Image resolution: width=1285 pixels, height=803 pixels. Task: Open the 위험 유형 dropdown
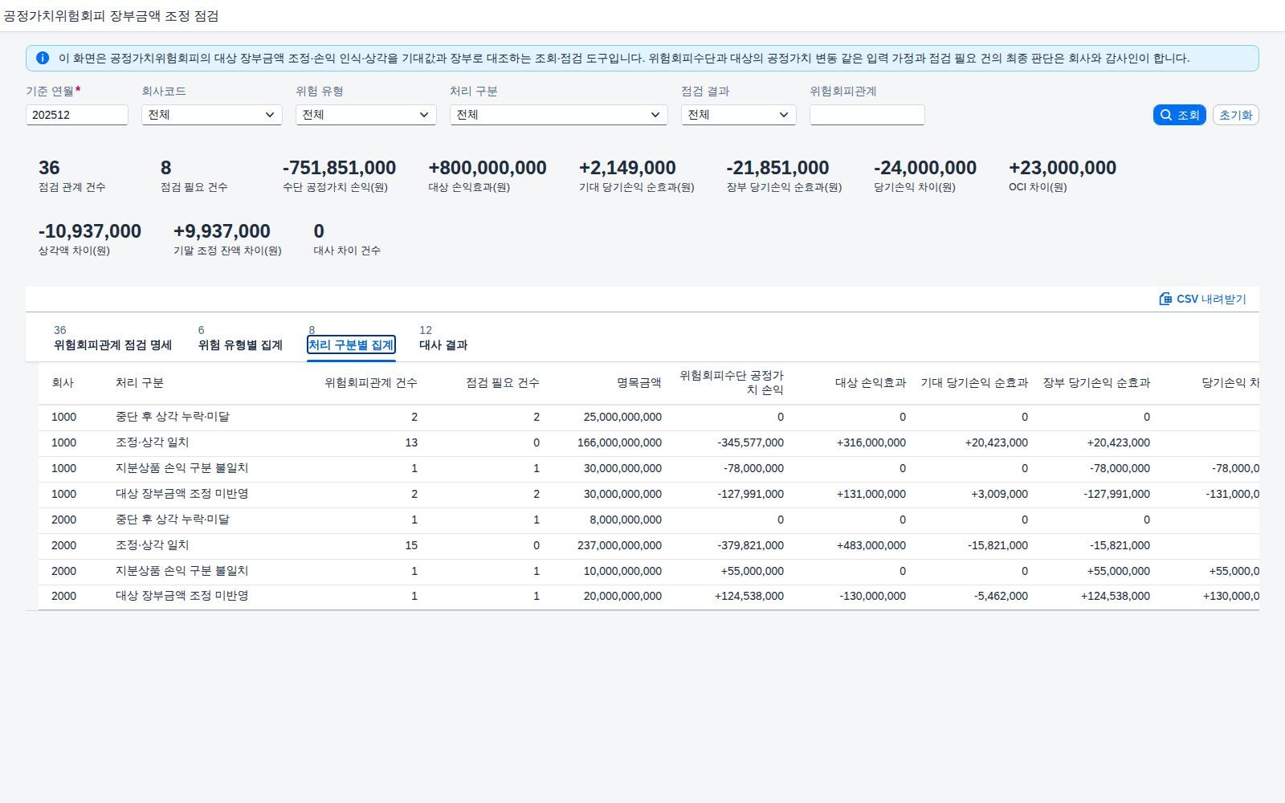(x=366, y=115)
